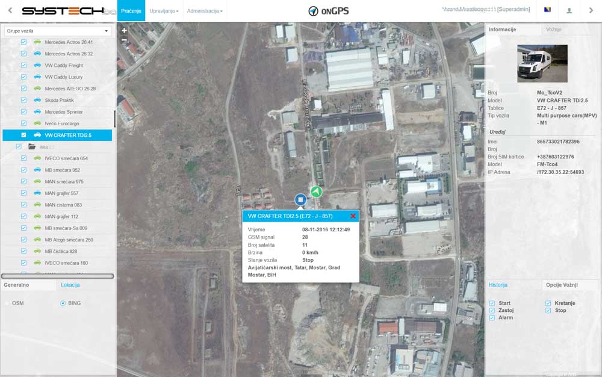Close the VW CRAFTER TDI2.5 info popup
Viewport: 602px width, 377px height.
(x=353, y=216)
